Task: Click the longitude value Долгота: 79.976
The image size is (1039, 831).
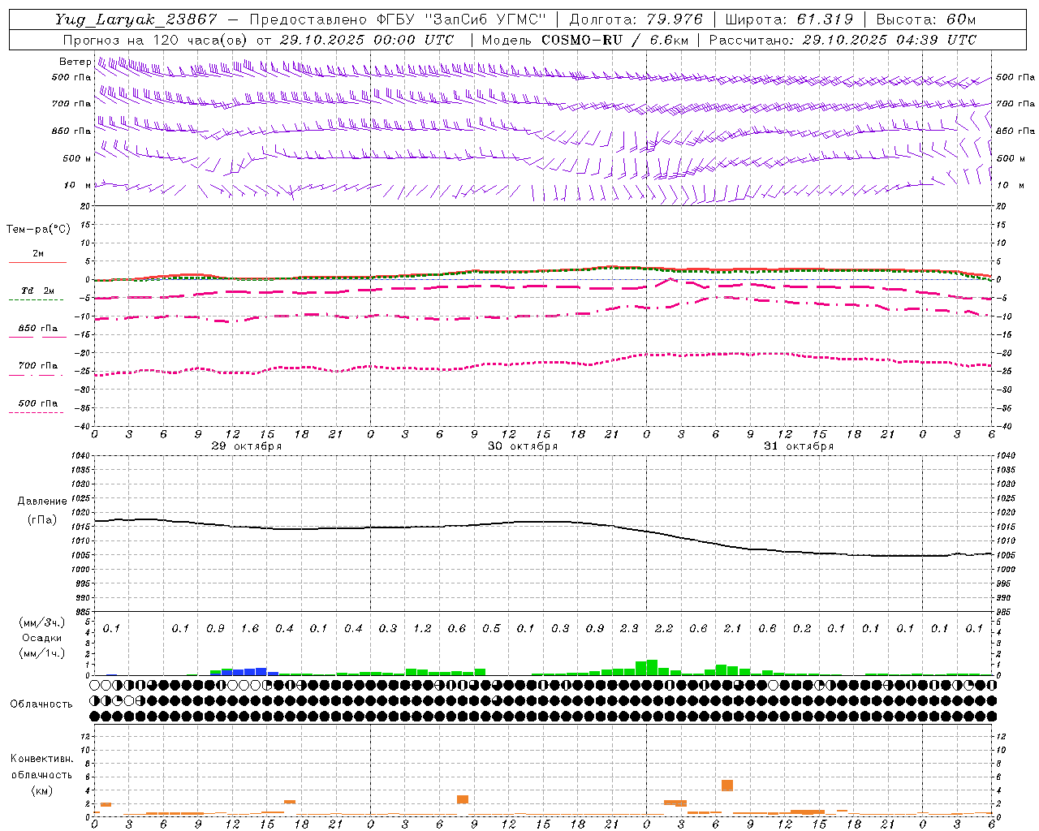Action: click(x=636, y=19)
